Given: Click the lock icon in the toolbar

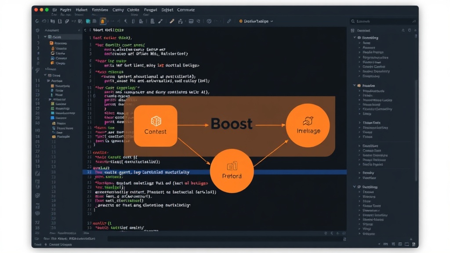Looking at the screenshot, I should 180,21.
